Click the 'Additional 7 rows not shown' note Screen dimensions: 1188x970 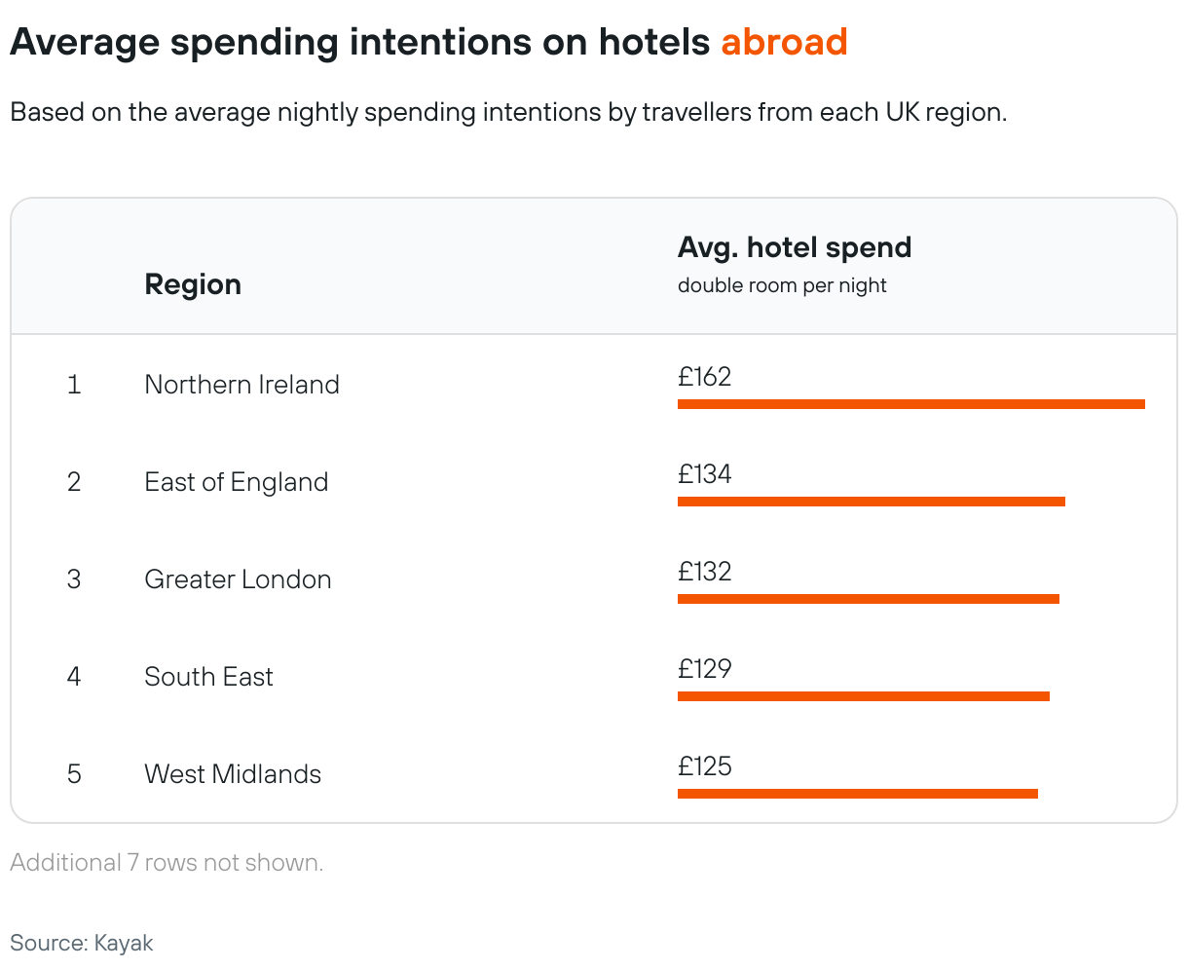(x=167, y=863)
